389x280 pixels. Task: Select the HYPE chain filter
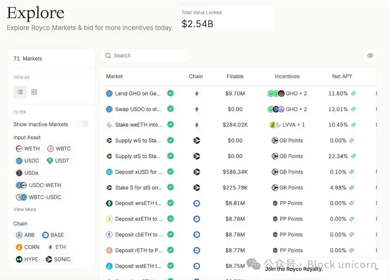pos(27,259)
